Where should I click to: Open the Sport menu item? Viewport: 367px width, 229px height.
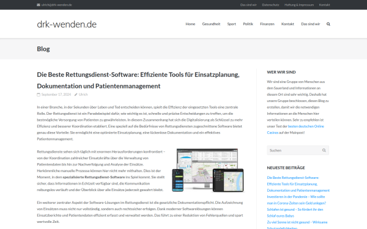click(231, 24)
